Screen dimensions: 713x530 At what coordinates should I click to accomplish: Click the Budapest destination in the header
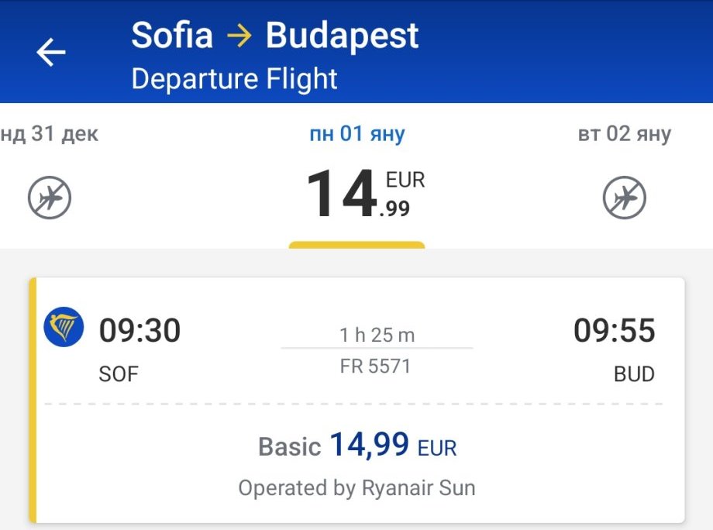pyautogui.click(x=342, y=36)
